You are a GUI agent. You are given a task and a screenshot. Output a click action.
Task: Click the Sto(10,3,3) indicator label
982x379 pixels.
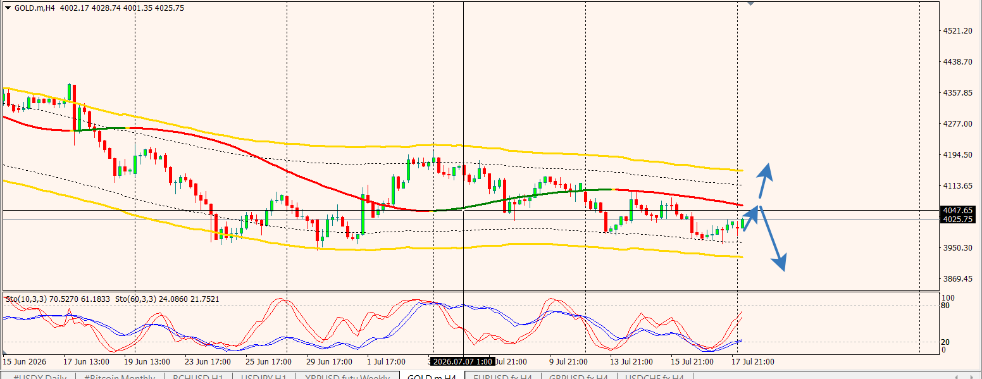pos(57,299)
